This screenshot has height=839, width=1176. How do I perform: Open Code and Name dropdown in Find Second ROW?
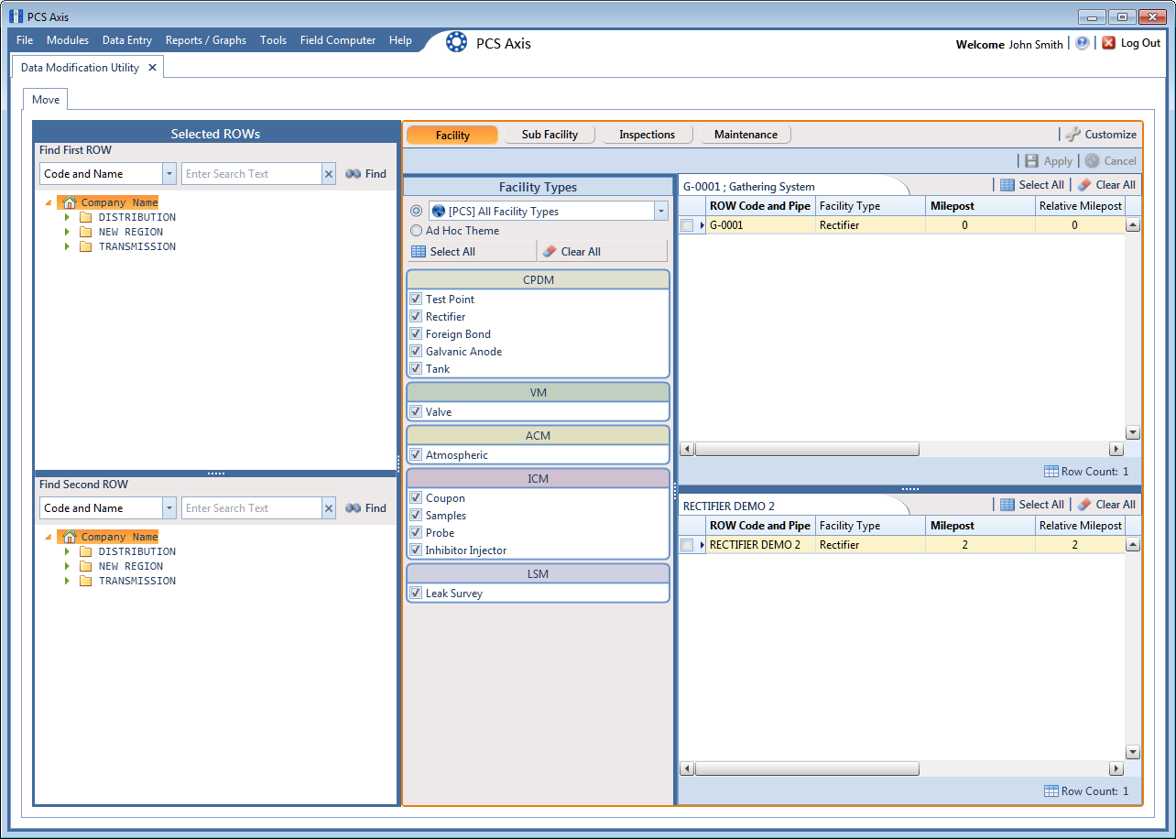pyautogui.click(x=169, y=508)
